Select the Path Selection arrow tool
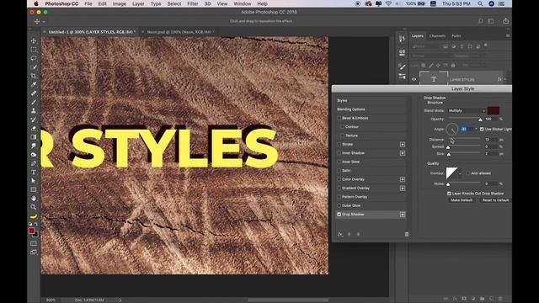 point(34,181)
